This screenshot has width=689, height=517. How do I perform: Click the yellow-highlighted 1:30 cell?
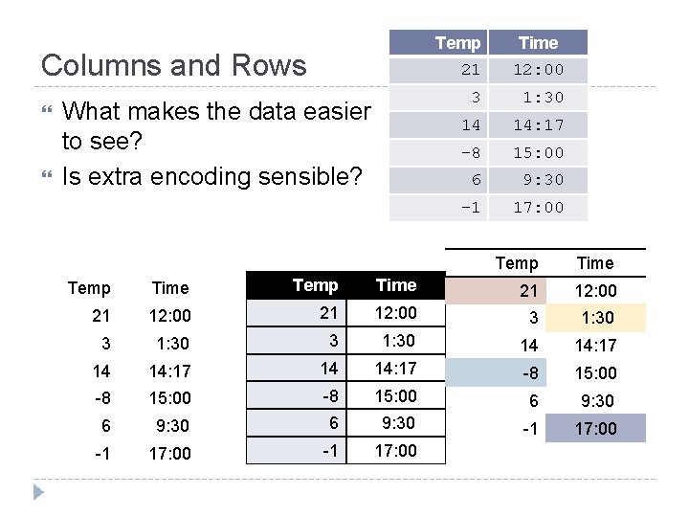(x=596, y=318)
